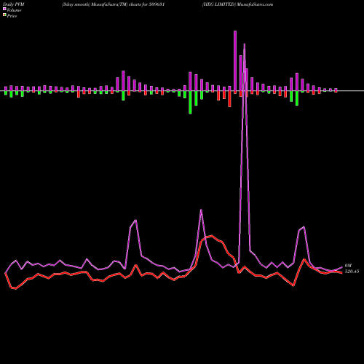Click the 0M volume value label
This screenshot has height=364, width=364.
pyautogui.click(x=348, y=266)
